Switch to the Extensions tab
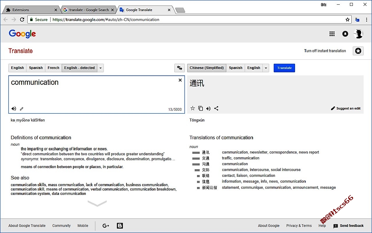The image size is (372, 233). (31, 10)
